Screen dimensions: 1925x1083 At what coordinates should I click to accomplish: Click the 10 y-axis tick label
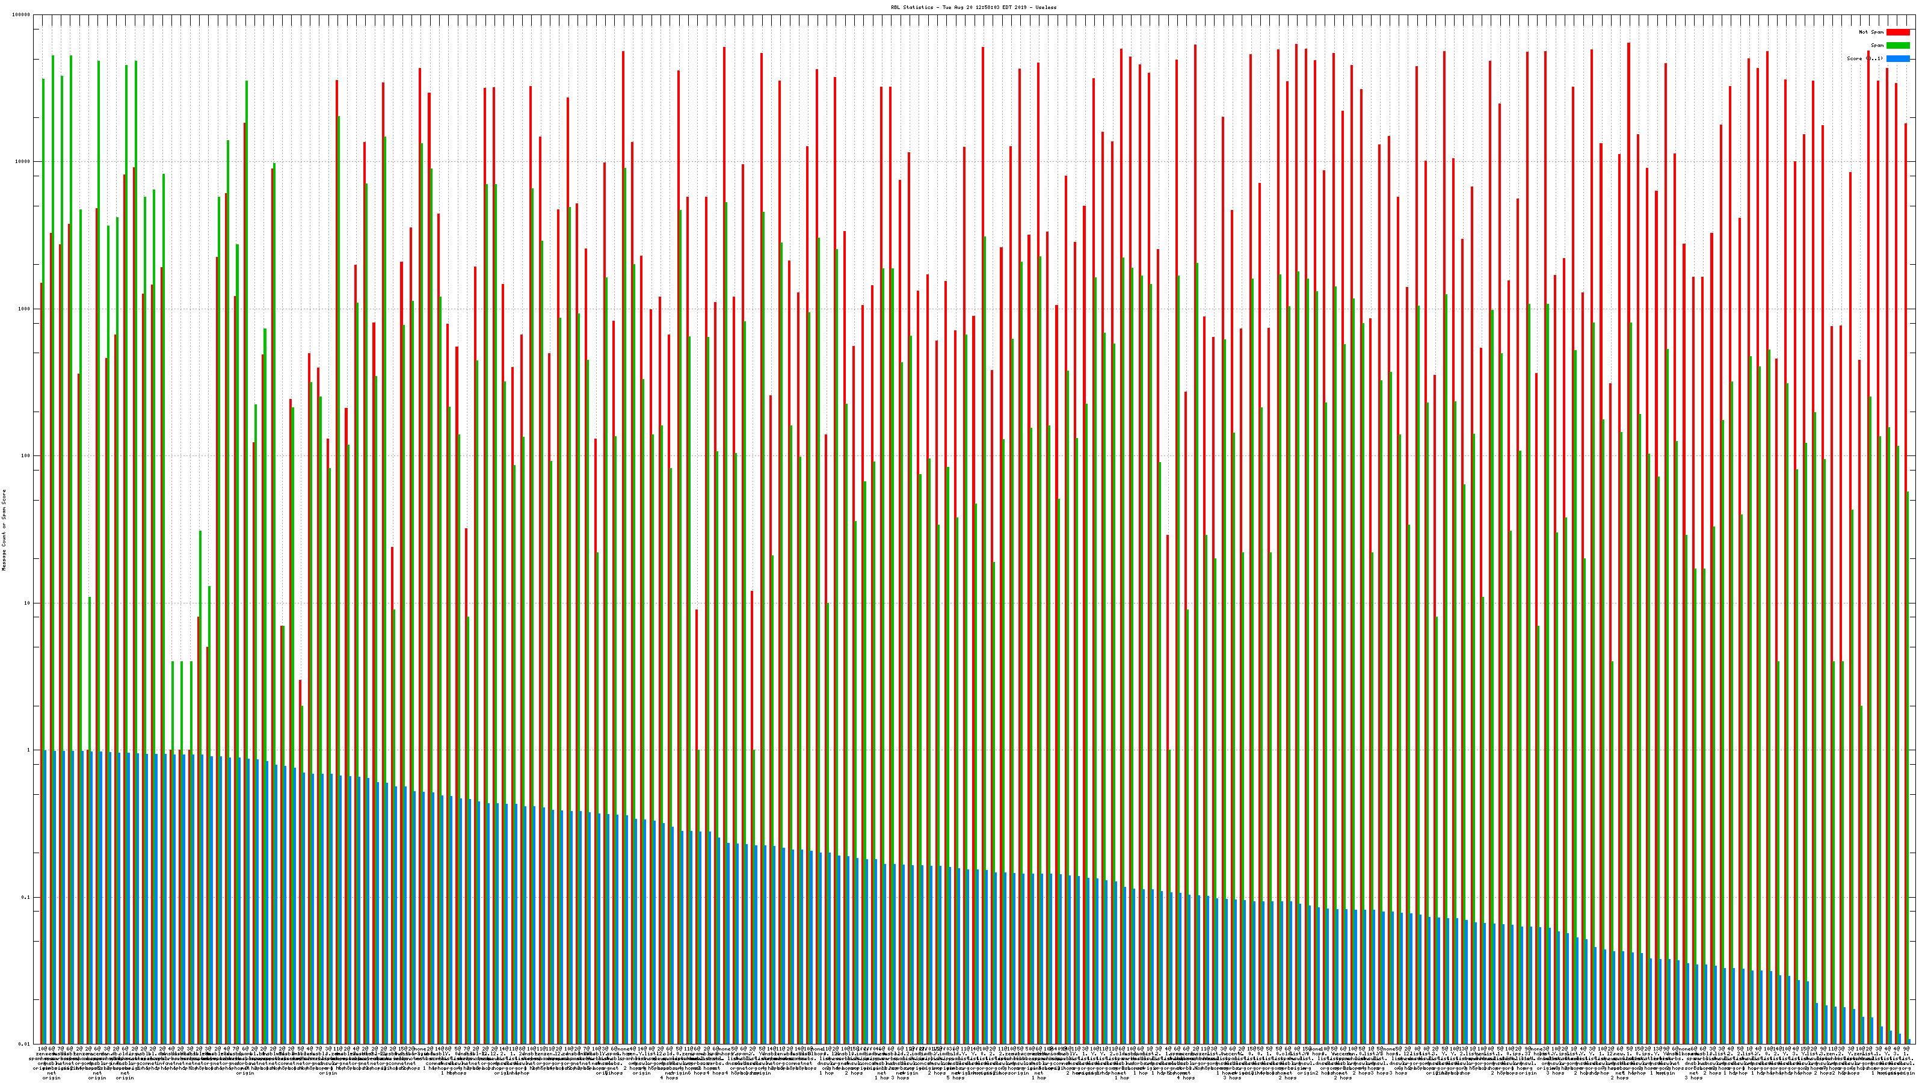tap(28, 603)
